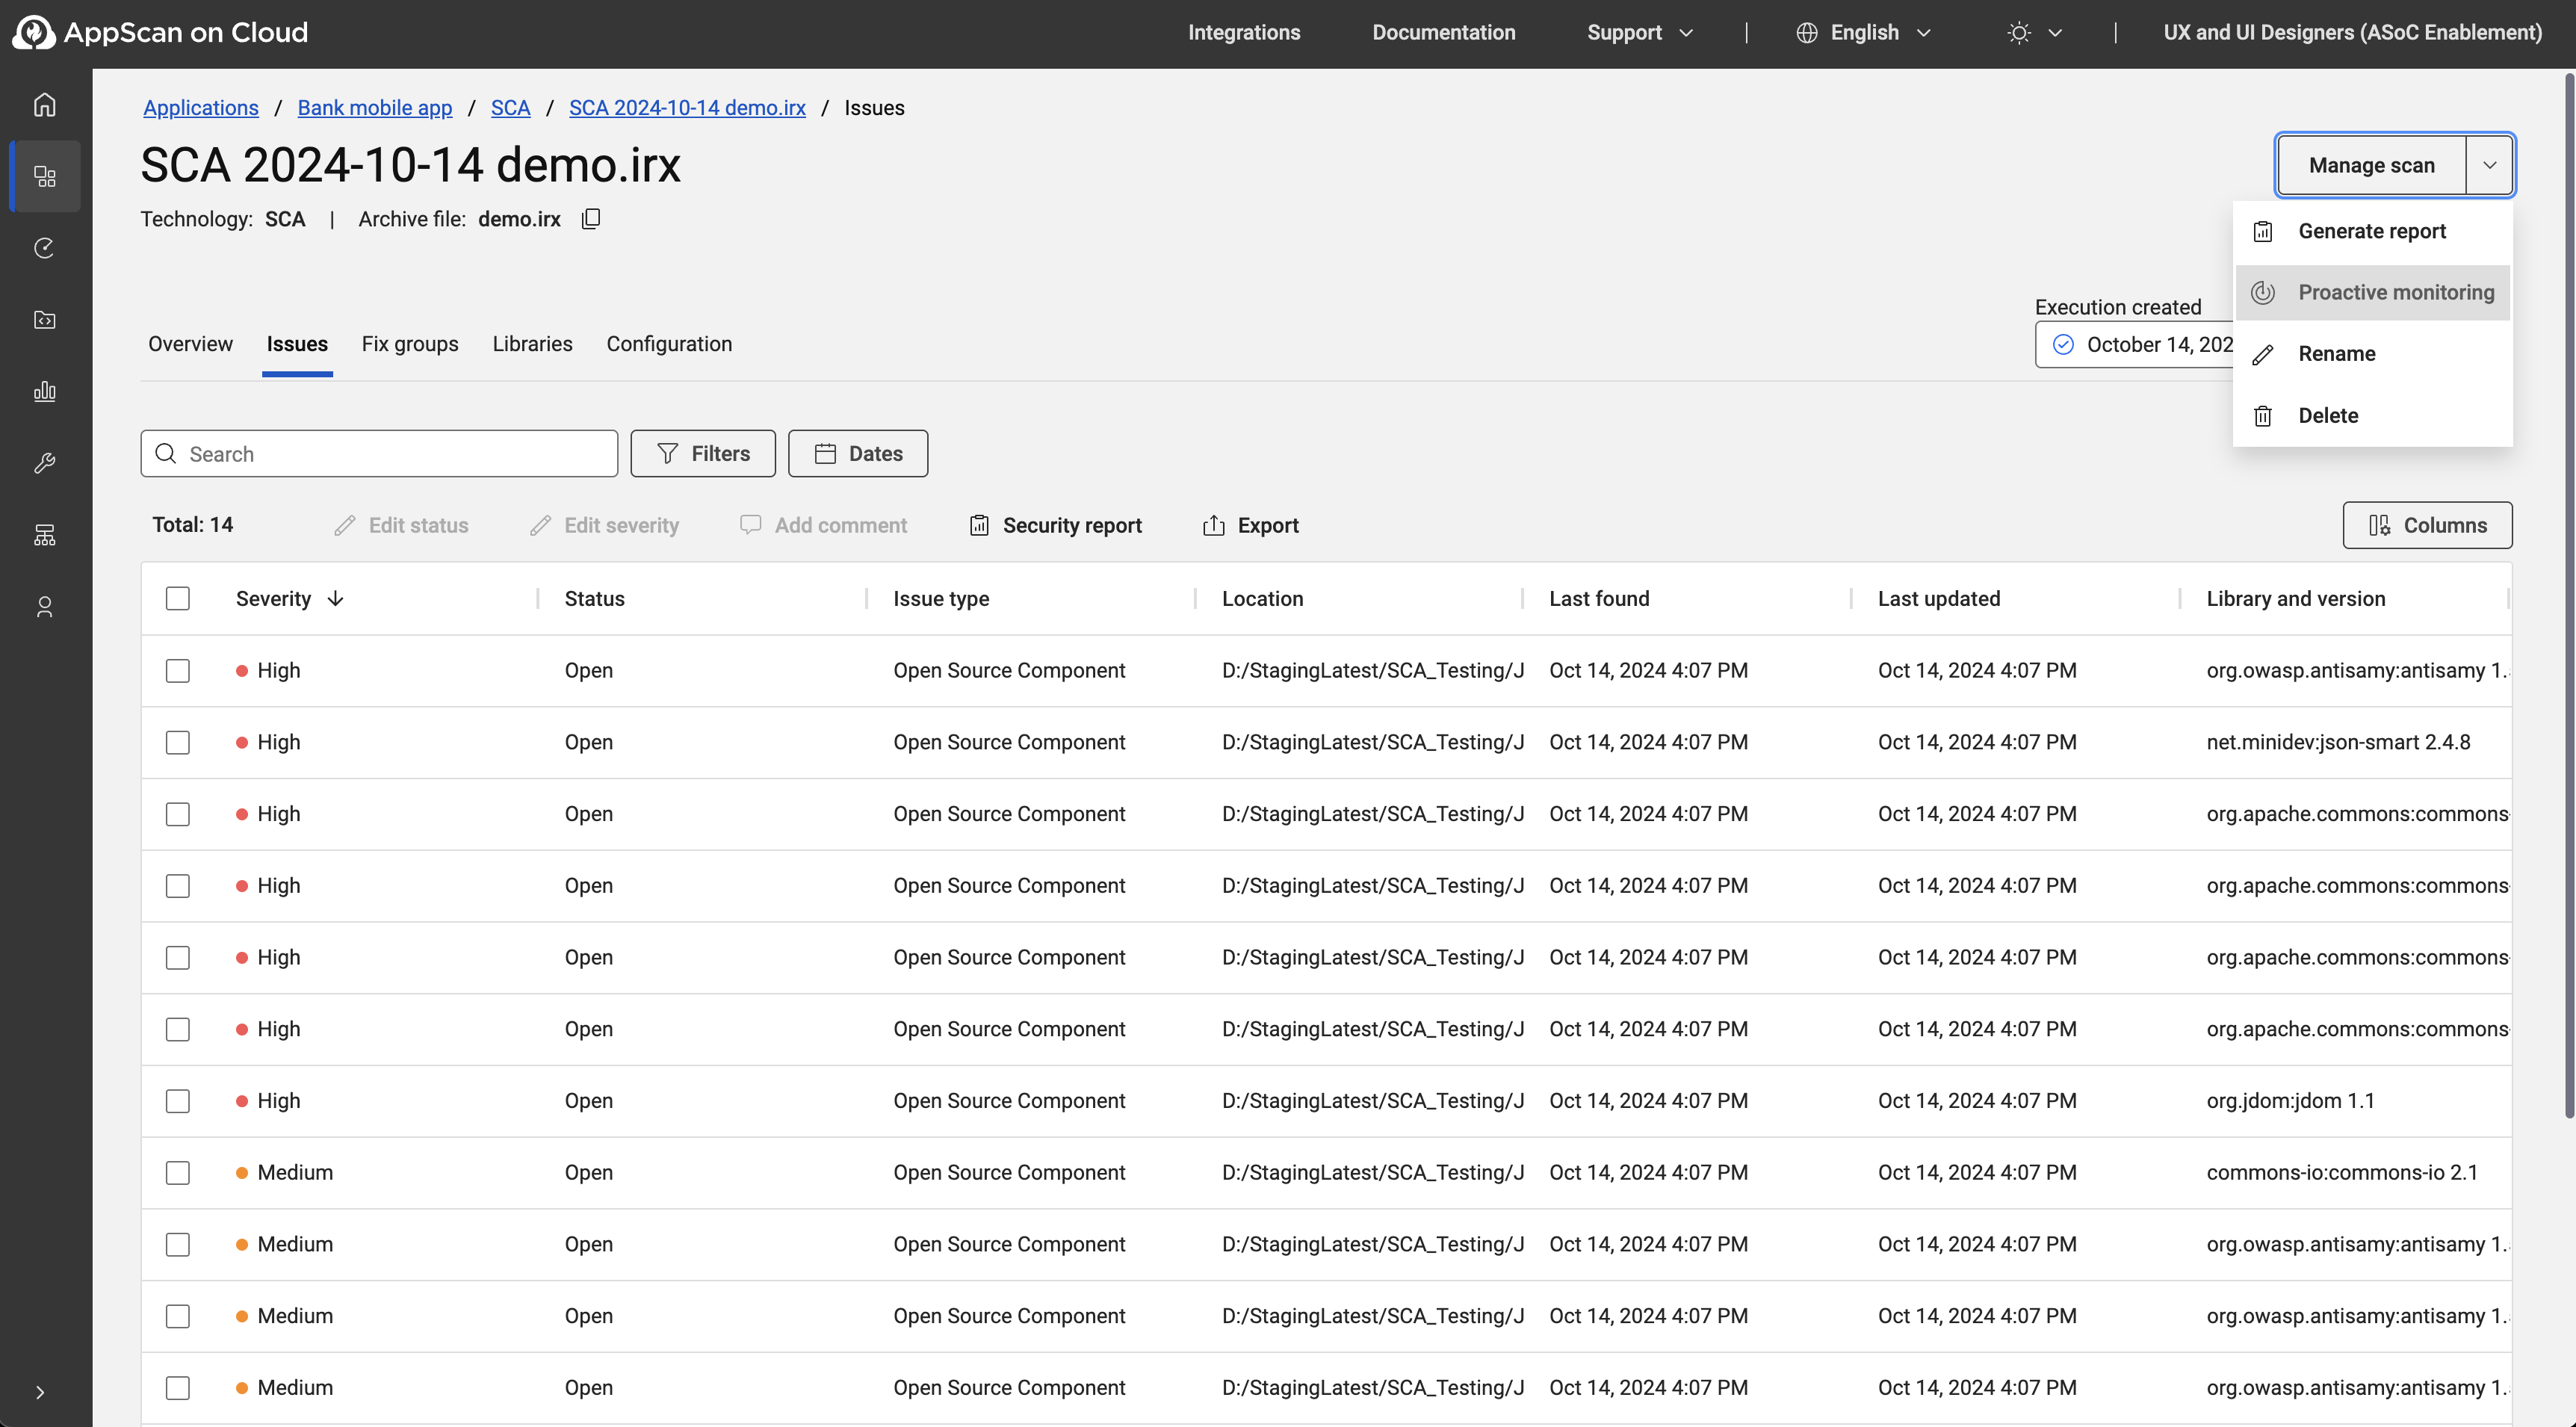Open the English language dropdown
2576x1427 pixels.
click(1864, 32)
